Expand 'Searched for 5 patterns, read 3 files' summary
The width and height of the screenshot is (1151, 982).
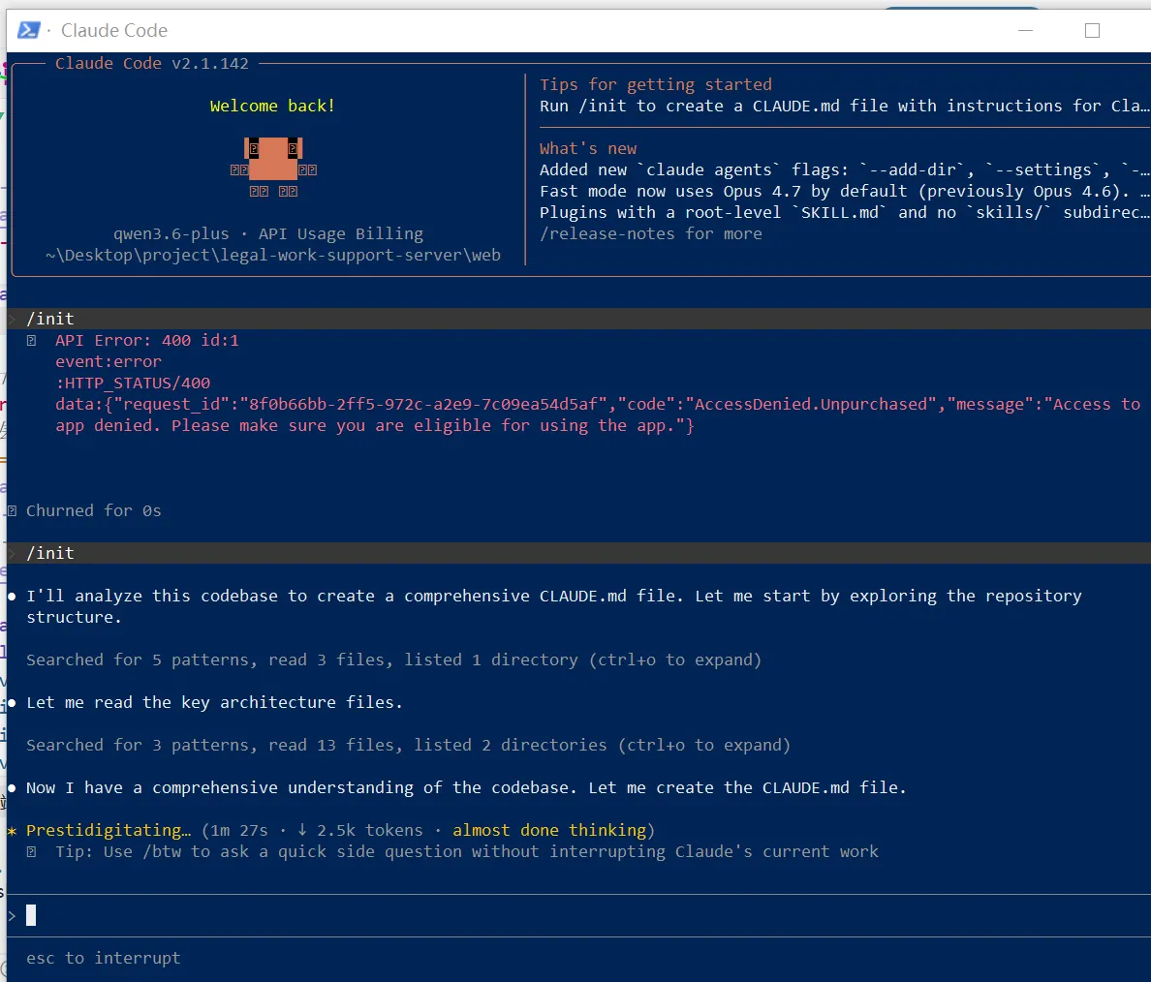pos(393,660)
